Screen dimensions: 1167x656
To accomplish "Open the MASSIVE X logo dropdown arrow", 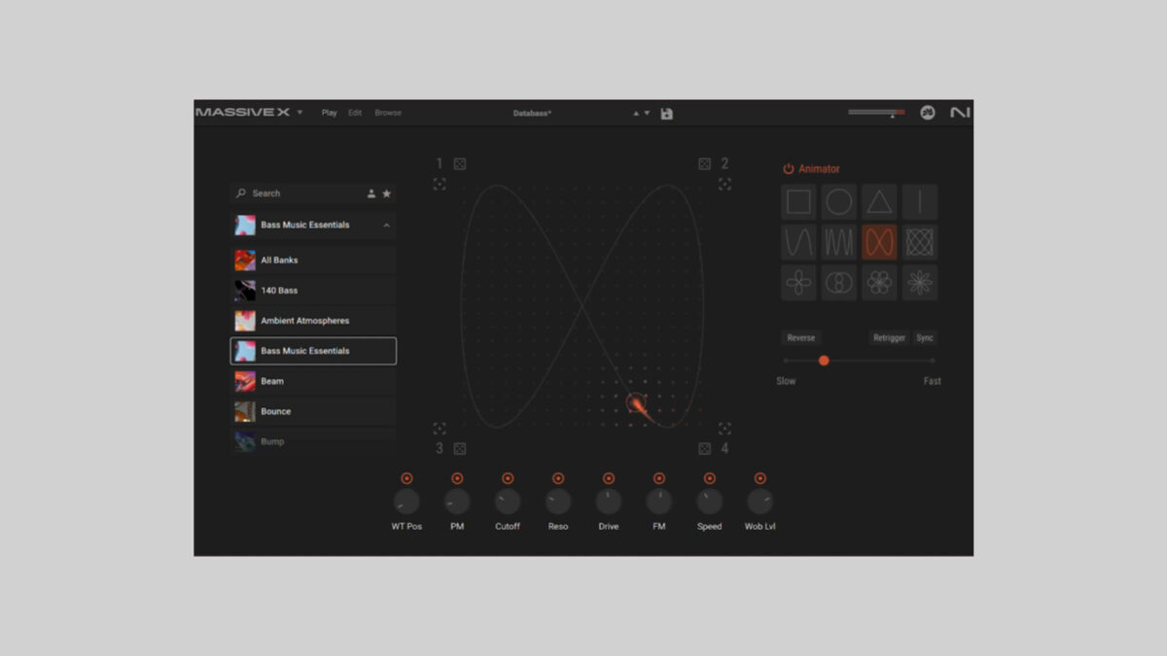I will pyautogui.click(x=301, y=113).
